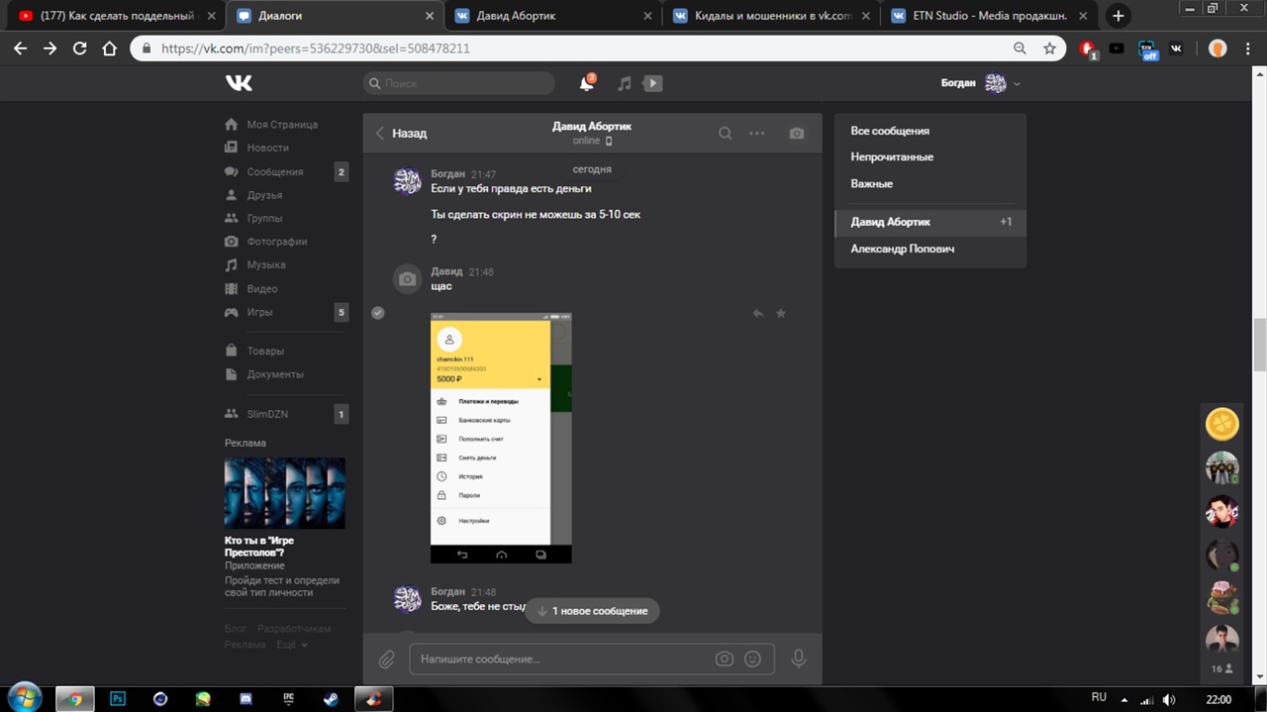The image size is (1267, 712).
Task: Record a voice message with microphone icon
Action: tap(798, 659)
